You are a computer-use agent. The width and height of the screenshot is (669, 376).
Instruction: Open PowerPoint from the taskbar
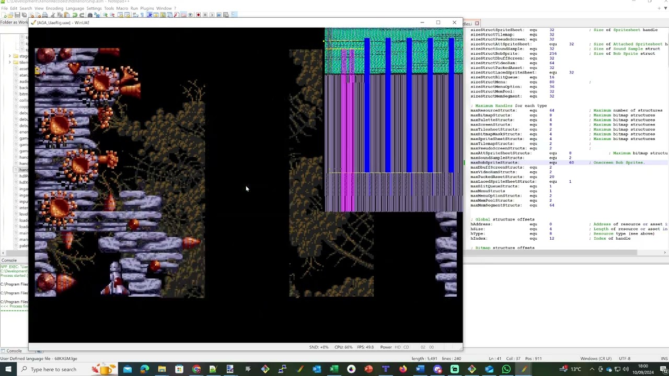tap(368, 369)
